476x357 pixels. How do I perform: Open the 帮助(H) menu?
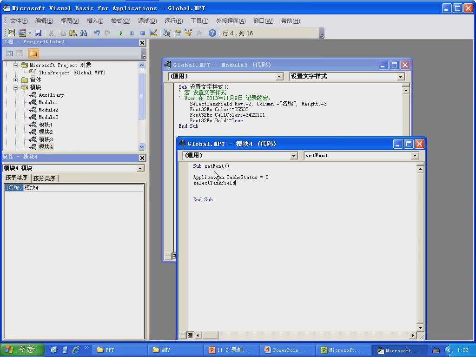[x=291, y=20]
